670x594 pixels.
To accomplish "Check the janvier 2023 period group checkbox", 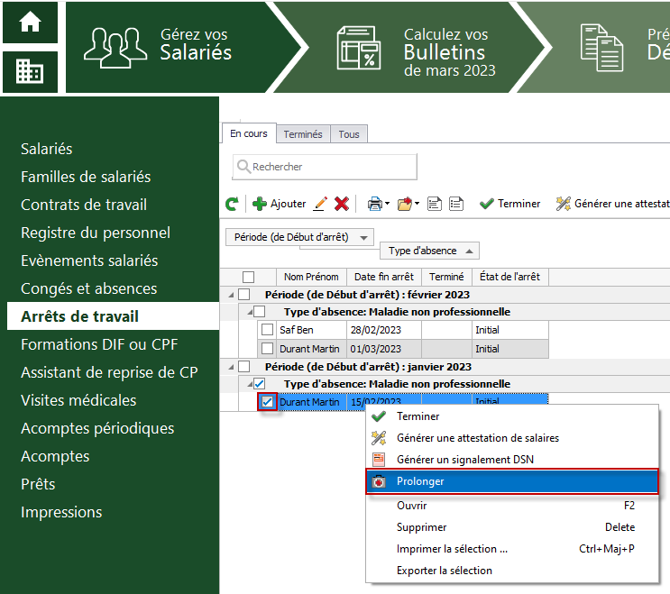I will [244, 366].
